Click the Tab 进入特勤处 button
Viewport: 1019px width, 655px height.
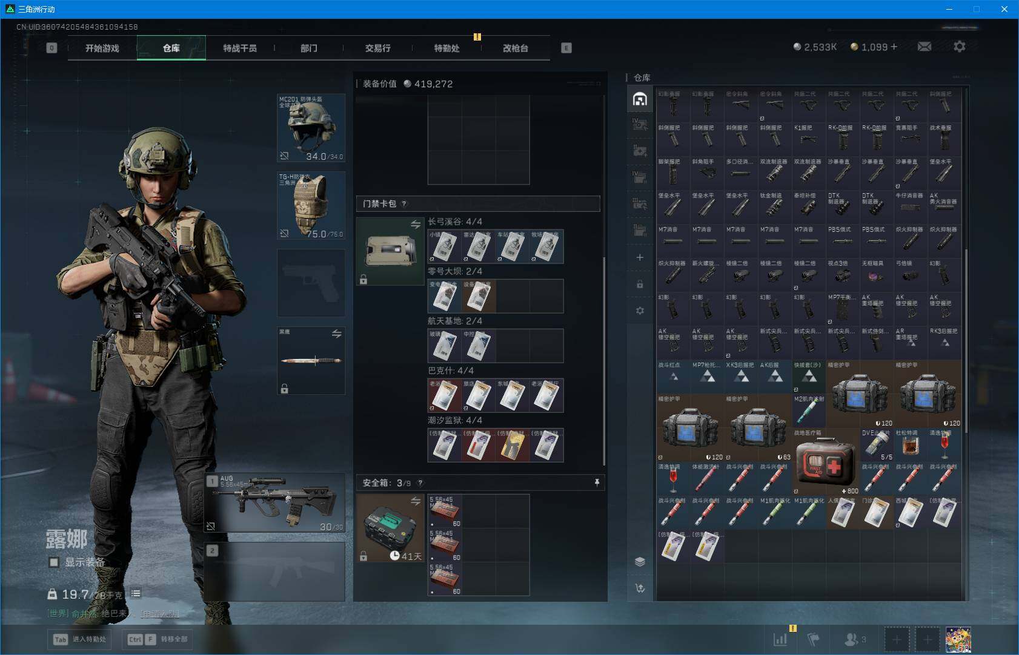[81, 639]
